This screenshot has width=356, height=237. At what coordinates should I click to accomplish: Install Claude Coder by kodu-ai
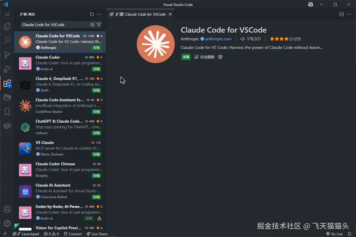coord(96,69)
